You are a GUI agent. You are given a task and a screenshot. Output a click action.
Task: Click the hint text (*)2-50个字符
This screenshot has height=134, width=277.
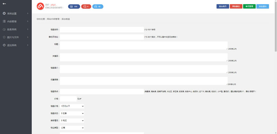[150, 30]
